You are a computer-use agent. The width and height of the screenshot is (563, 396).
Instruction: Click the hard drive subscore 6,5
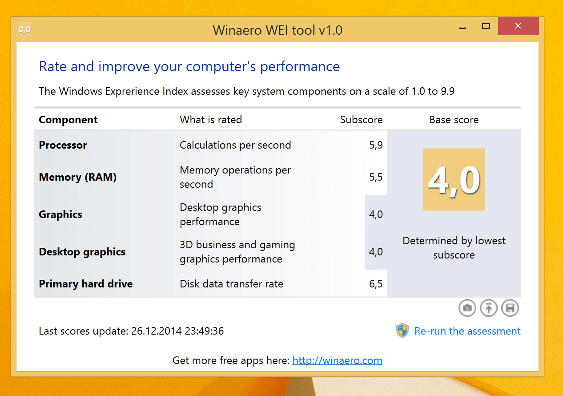[376, 284]
